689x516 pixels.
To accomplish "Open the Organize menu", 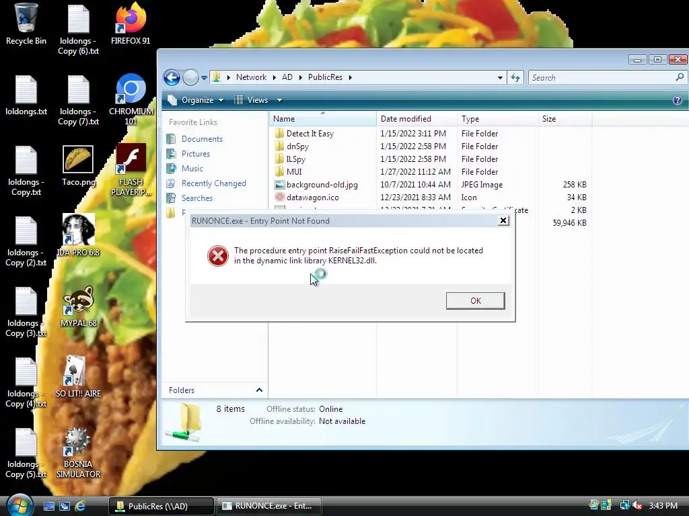I will click(196, 100).
